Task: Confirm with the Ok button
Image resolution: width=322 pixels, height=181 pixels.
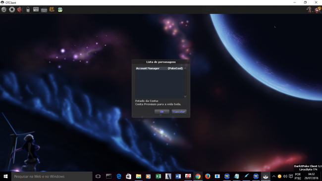Action: (162, 111)
